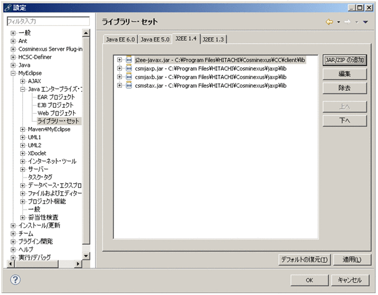Select タスク・タグ in the tree
The height and width of the screenshot is (295, 378).
point(40,177)
